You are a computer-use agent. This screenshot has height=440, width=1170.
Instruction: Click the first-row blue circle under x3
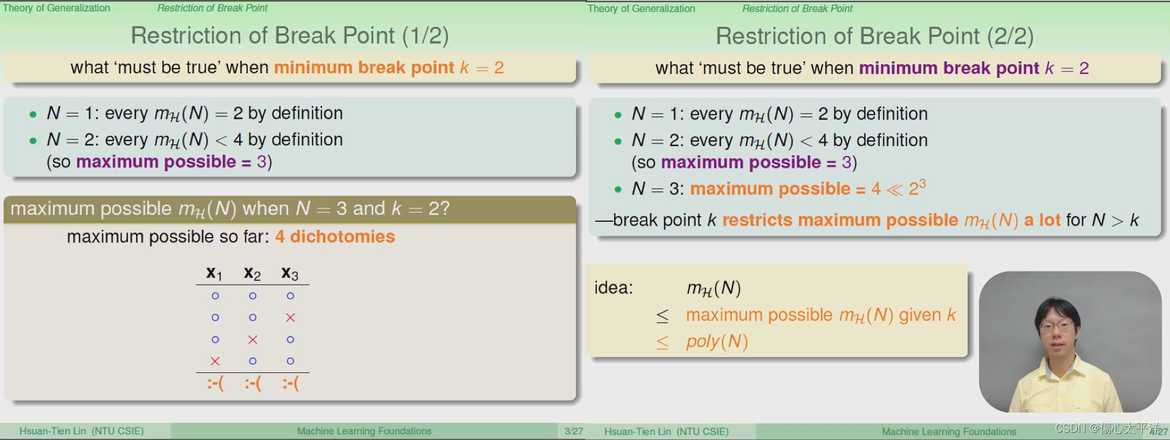click(x=290, y=296)
